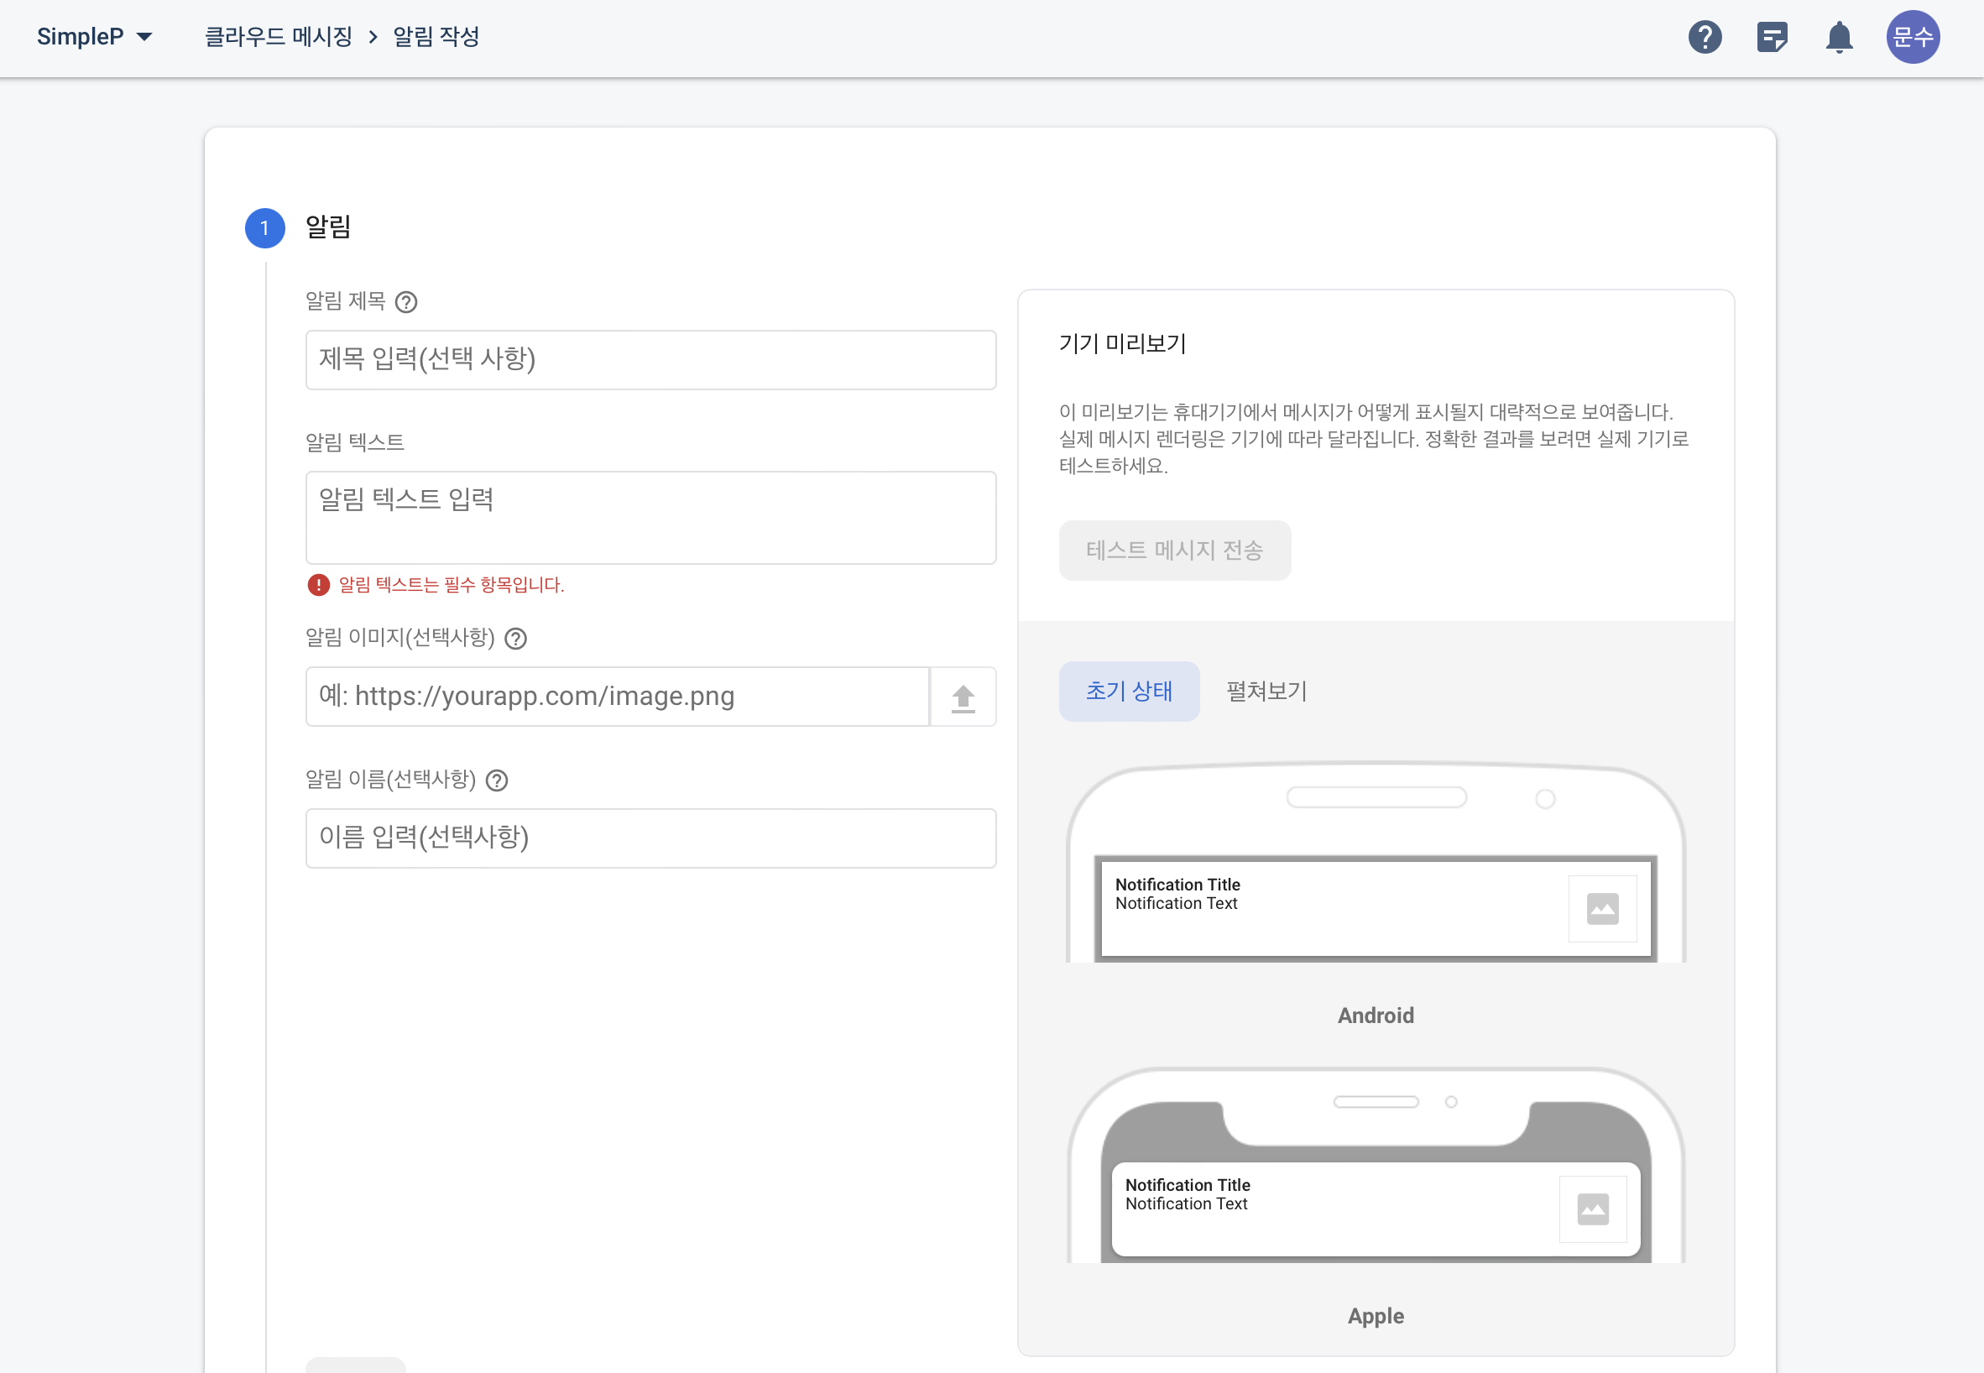The width and height of the screenshot is (1984, 1373).
Task: Click help icon next to 알림 이름(선택사항)
Action: [498, 780]
